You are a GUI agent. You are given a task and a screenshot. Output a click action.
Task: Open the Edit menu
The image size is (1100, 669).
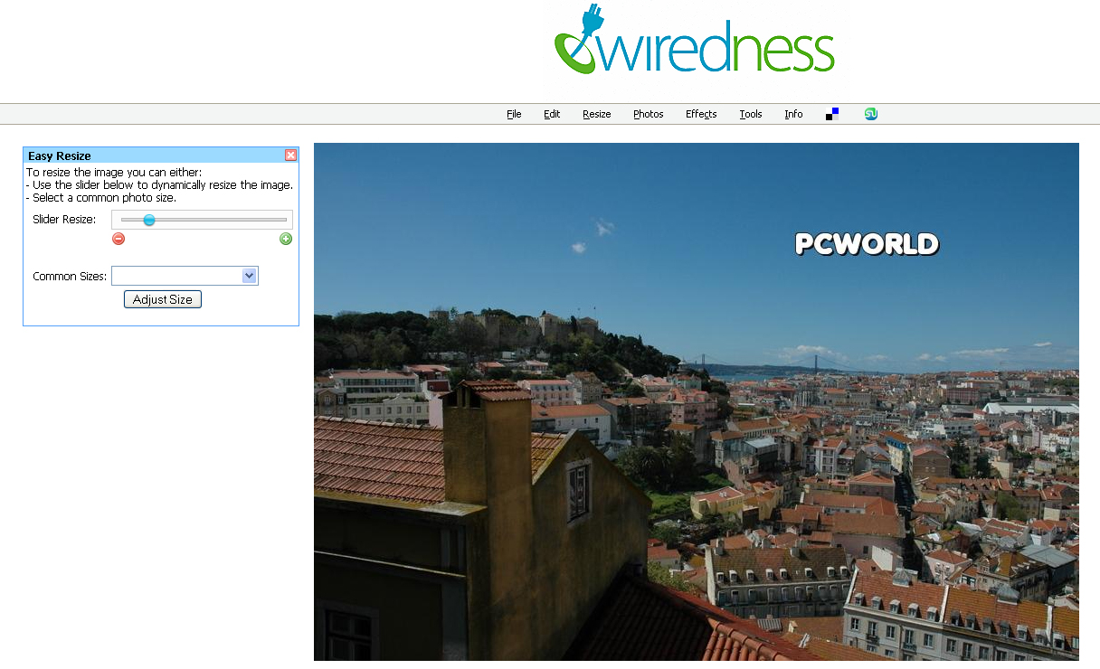[552, 114]
